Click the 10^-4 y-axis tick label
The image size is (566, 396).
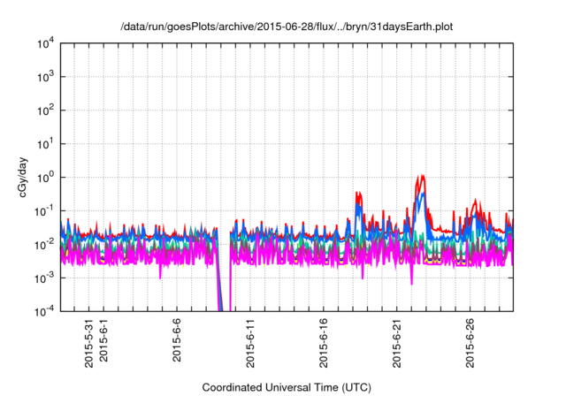point(45,310)
